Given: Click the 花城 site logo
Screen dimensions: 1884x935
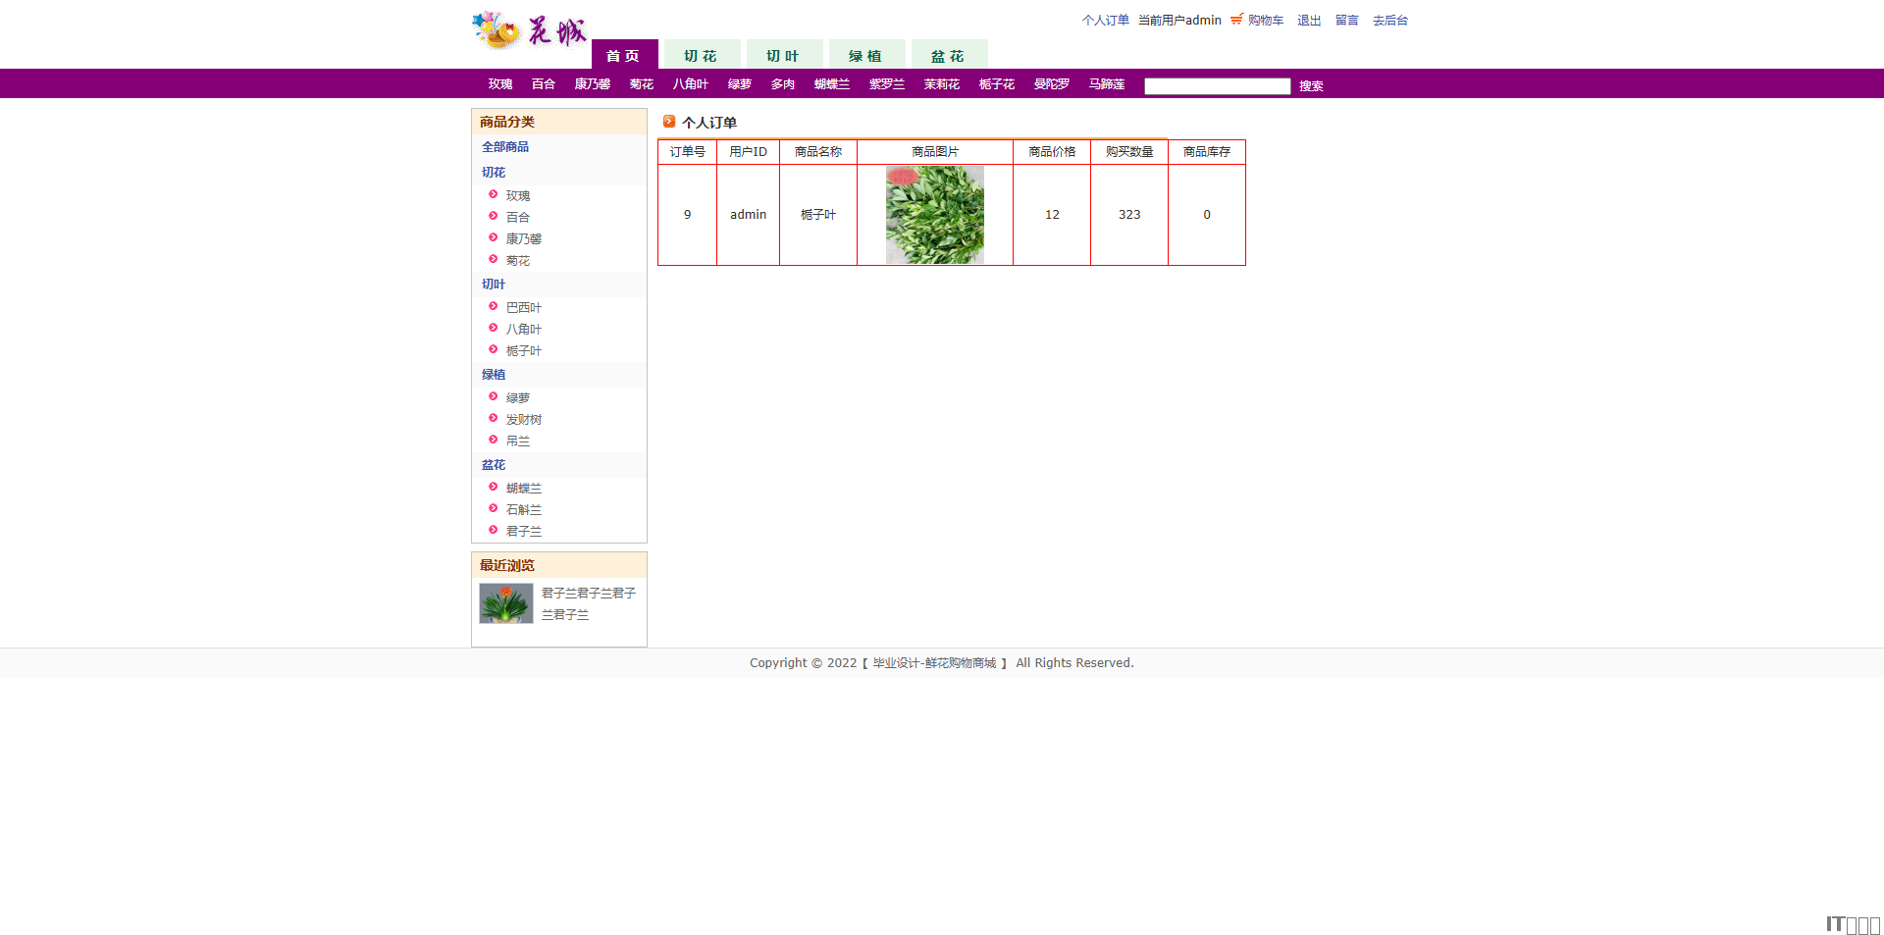Looking at the screenshot, I should [x=529, y=31].
